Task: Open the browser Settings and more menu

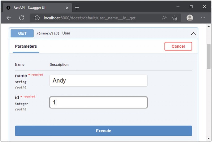Action: tap(203, 18)
